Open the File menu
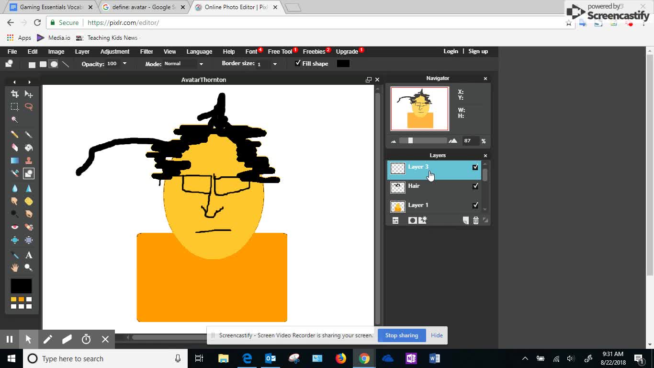654x368 pixels. coord(12,51)
